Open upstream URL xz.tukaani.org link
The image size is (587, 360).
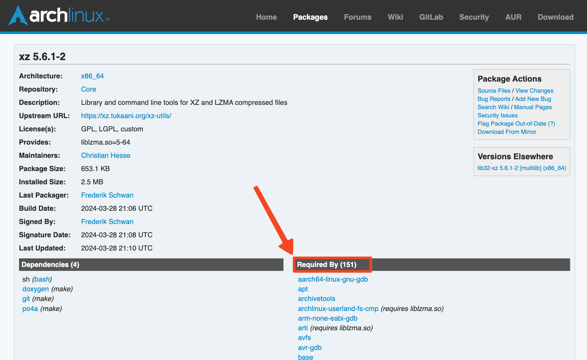pyautogui.click(x=126, y=116)
